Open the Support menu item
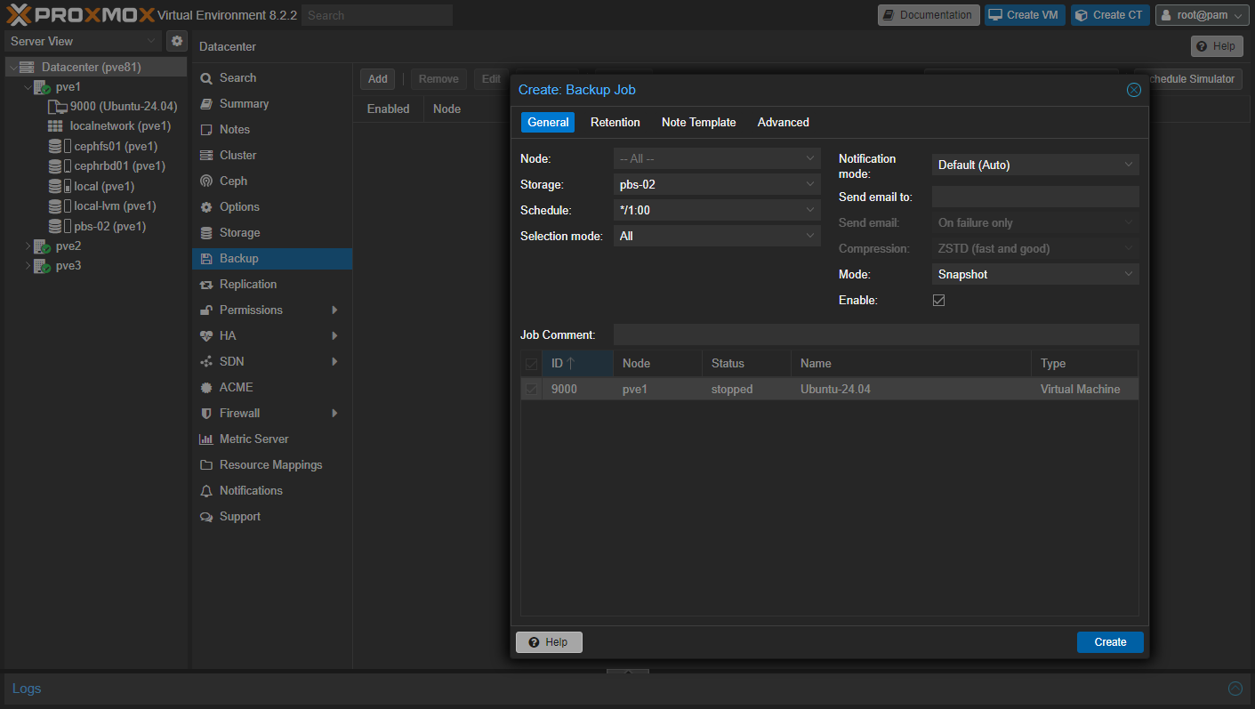Image resolution: width=1255 pixels, height=709 pixels. coord(272,517)
